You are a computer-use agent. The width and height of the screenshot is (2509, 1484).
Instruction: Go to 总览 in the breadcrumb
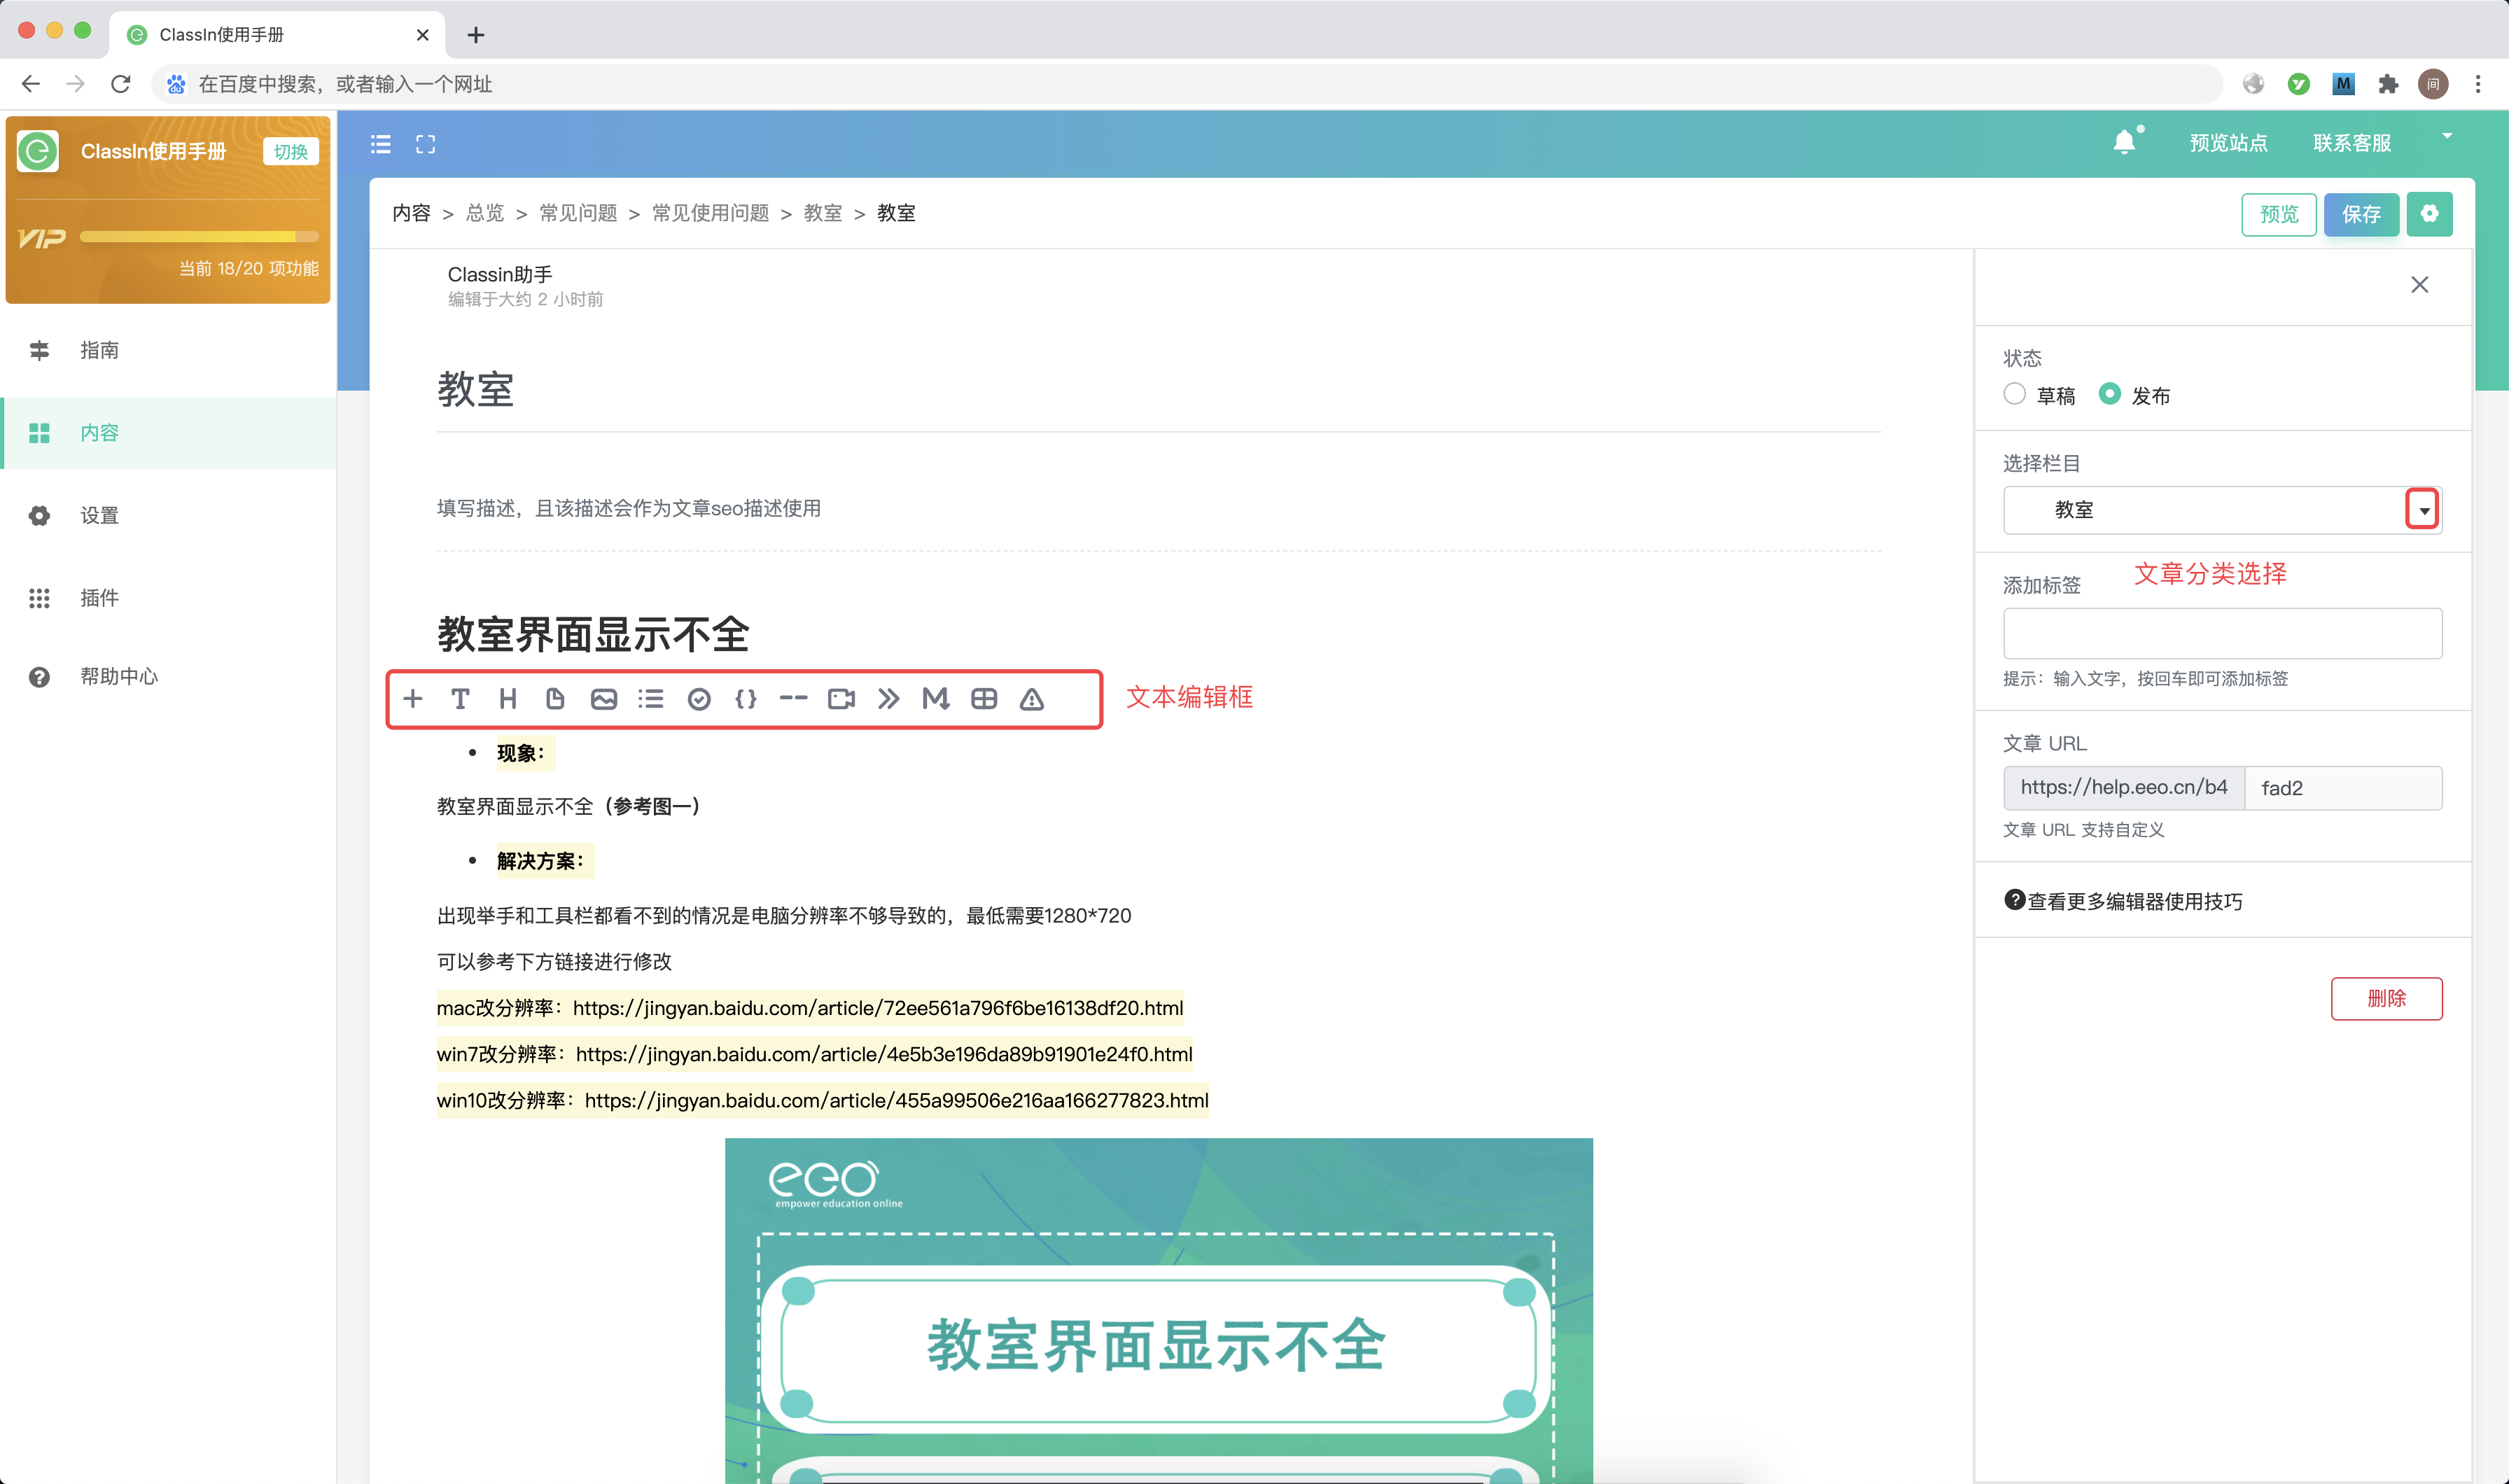(x=485, y=213)
